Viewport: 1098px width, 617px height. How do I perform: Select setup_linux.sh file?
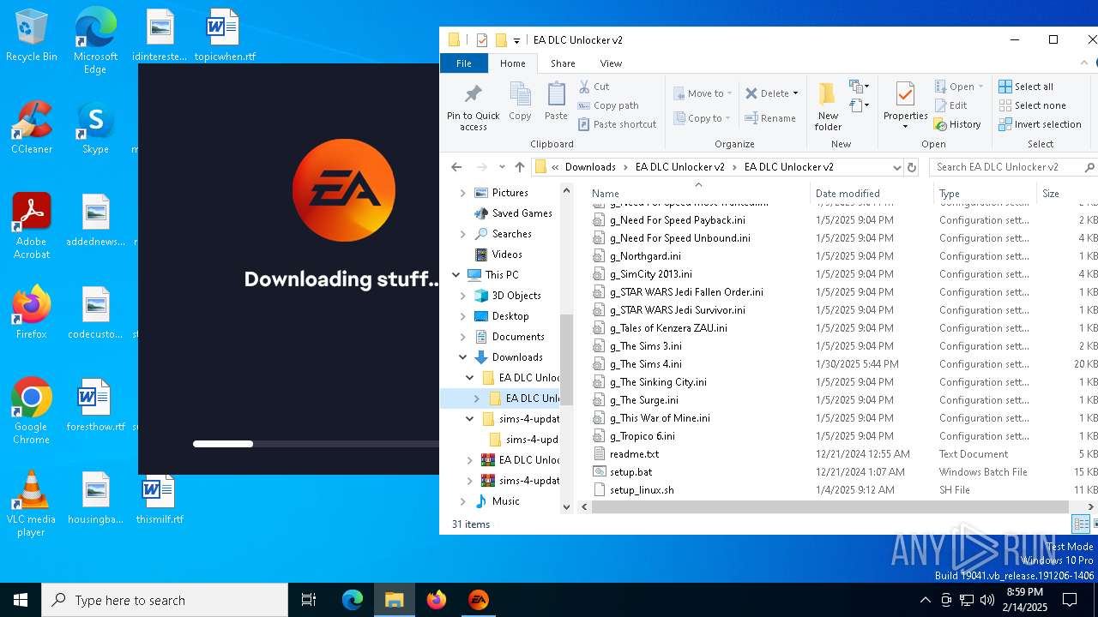coord(642,490)
